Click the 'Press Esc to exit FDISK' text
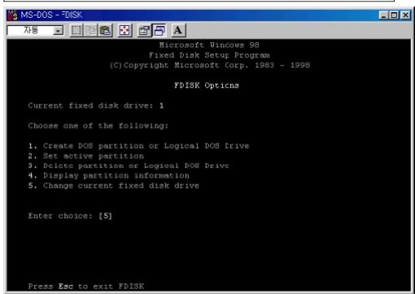The width and height of the screenshot is (415, 294). coord(86,287)
